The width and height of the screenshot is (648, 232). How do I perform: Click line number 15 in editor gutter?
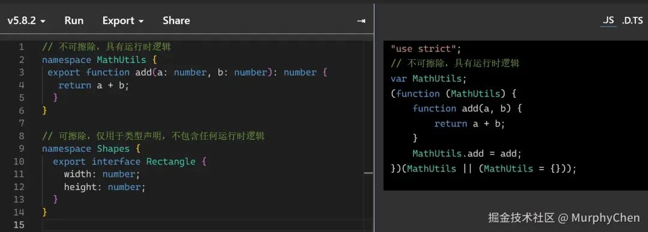[x=19, y=225]
